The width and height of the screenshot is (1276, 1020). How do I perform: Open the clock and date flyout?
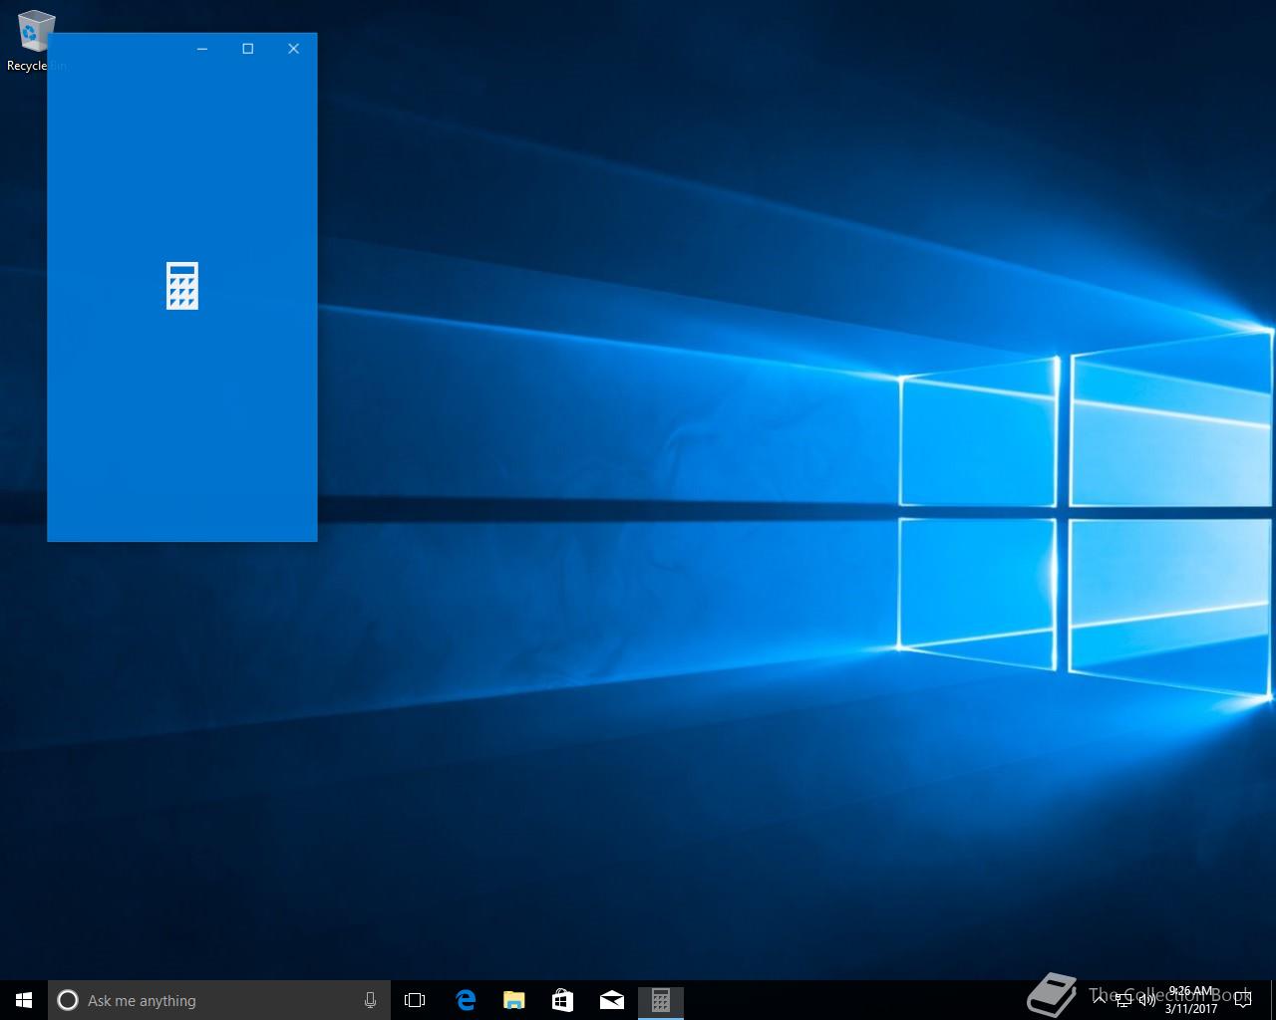tap(1191, 1000)
